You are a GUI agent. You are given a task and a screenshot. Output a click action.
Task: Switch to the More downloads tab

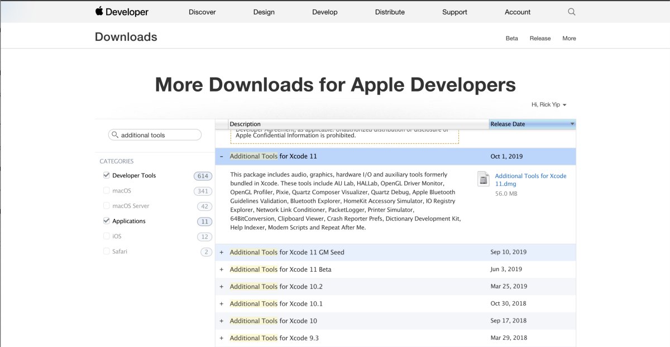[569, 38]
